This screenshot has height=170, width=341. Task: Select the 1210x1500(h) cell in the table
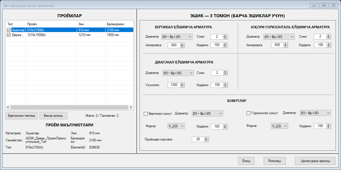coord(51,35)
